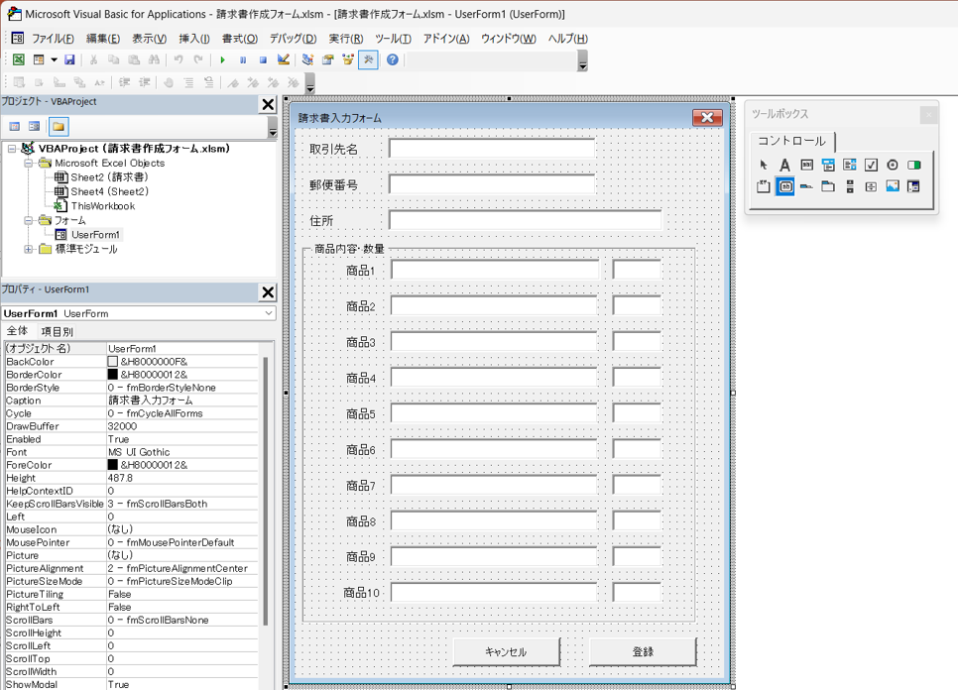
Task: Click the キャンセル button on the form
Action: pyautogui.click(x=506, y=651)
